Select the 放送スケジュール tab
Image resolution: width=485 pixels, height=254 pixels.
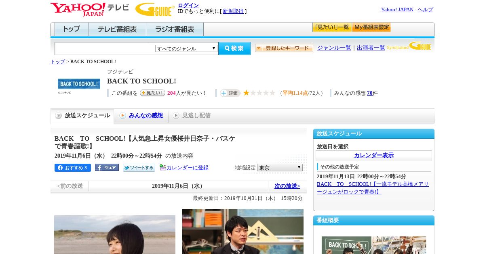coord(82,116)
